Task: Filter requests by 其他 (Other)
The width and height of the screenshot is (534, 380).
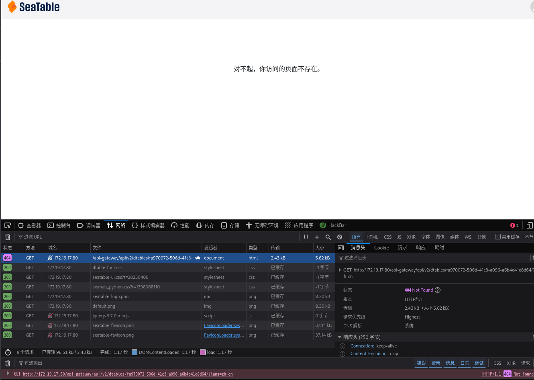Action: (481, 237)
